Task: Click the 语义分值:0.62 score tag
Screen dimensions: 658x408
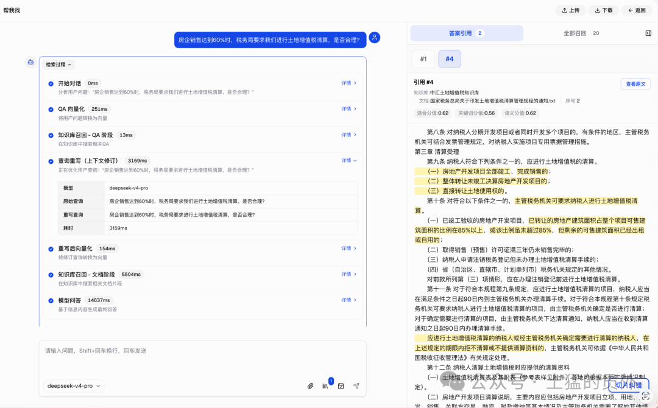Action: pyautogui.click(x=520, y=113)
